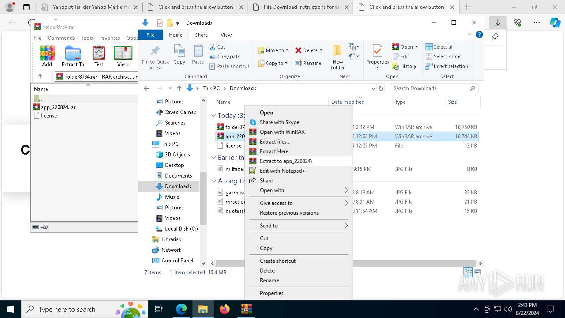The width and height of the screenshot is (565, 318).
Task: Click Explorer back navigation arrow
Action: pos(147,88)
